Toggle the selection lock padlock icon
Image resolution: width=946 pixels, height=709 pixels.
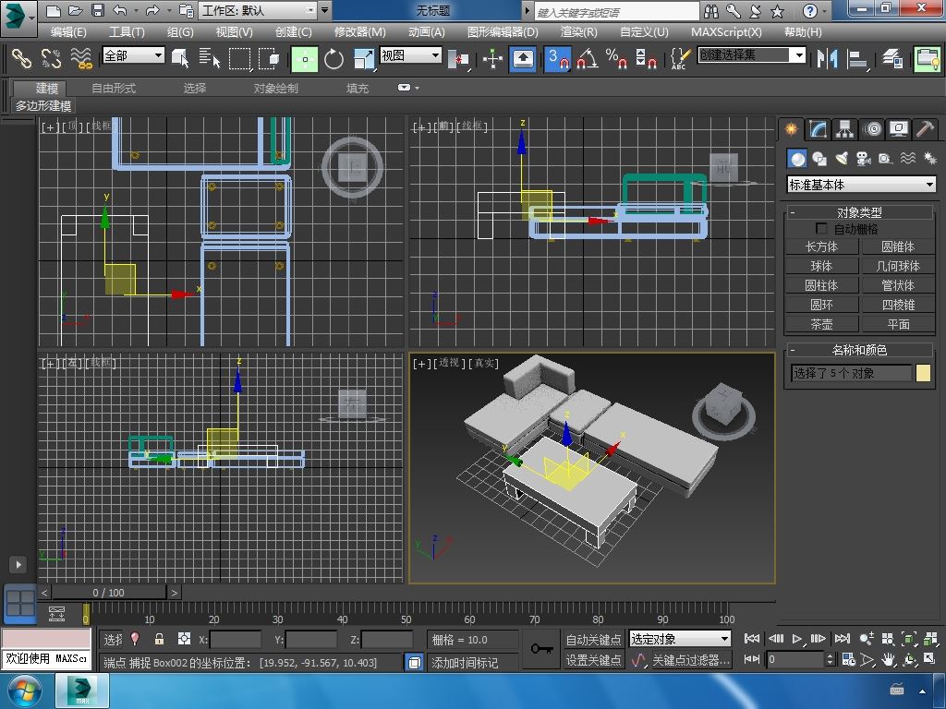159,639
